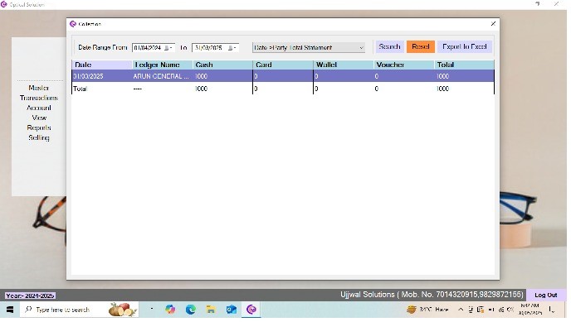571x322 pixels.
Task: Open the notifications icon in the tray
Action: 552,310
